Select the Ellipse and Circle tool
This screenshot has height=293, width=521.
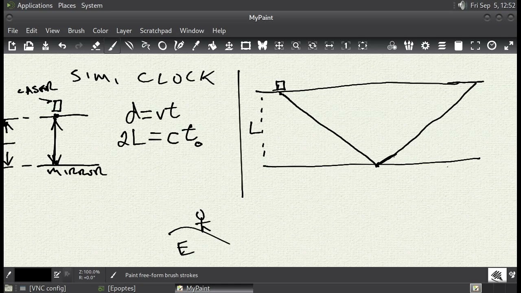[x=162, y=46]
